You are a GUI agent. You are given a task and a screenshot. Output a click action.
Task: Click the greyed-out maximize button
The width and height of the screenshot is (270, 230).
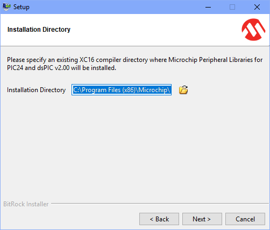coord(232,7)
